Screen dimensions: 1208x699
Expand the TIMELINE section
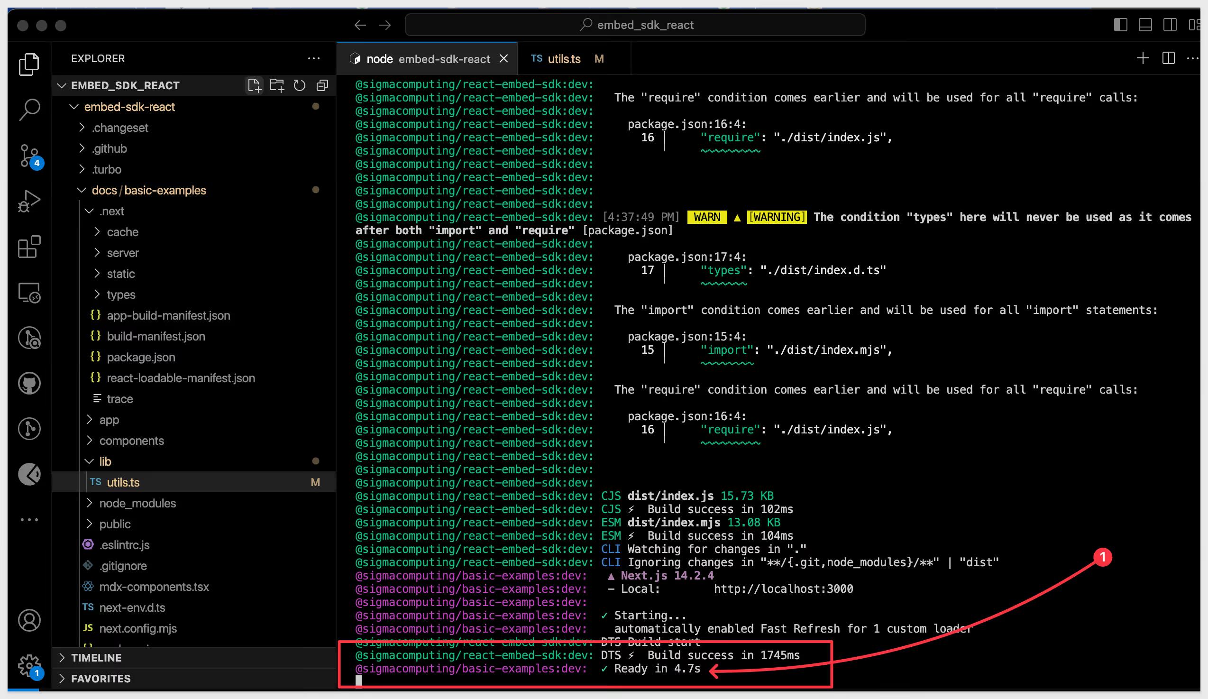193,658
